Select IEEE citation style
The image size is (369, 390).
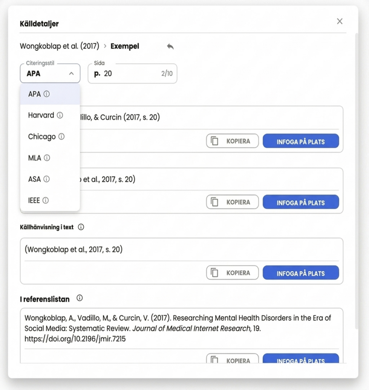tap(50, 200)
